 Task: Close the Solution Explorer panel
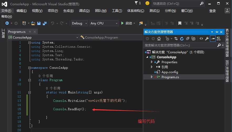pyautogui.click(x=221, y=32)
